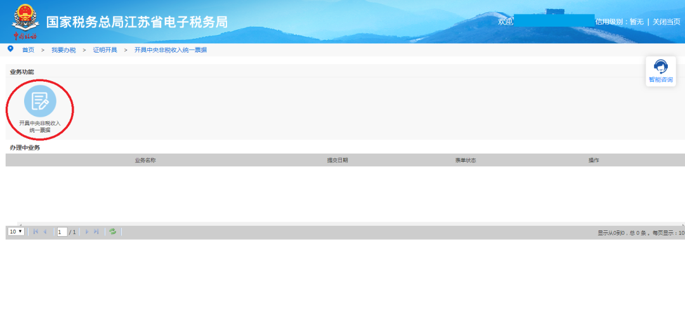
Task: Click 信用级别:暂无 header text
Action: point(620,22)
